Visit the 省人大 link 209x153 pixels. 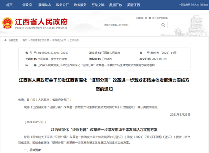coord(196,5)
